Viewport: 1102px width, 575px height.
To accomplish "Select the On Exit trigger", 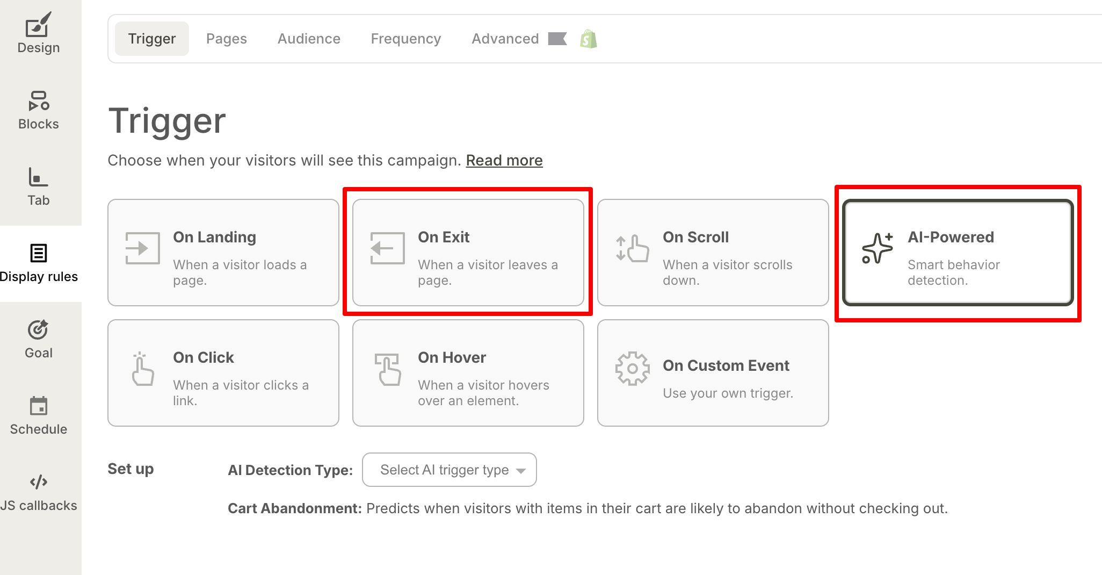I will pos(468,253).
